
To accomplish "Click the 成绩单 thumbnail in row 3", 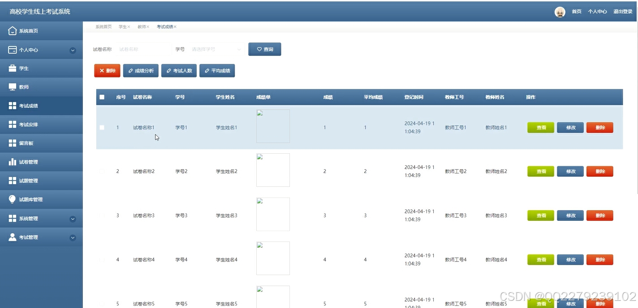I will pos(273,214).
